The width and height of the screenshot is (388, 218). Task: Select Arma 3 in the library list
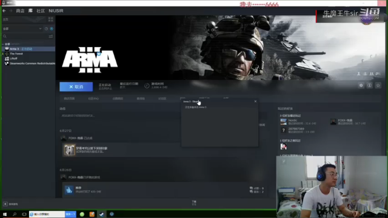click(x=28, y=48)
